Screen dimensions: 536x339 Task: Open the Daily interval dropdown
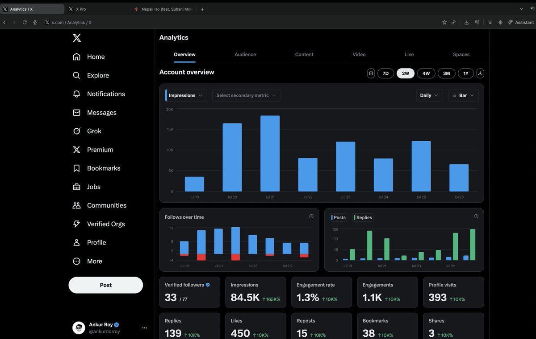[x=429, y=95]
